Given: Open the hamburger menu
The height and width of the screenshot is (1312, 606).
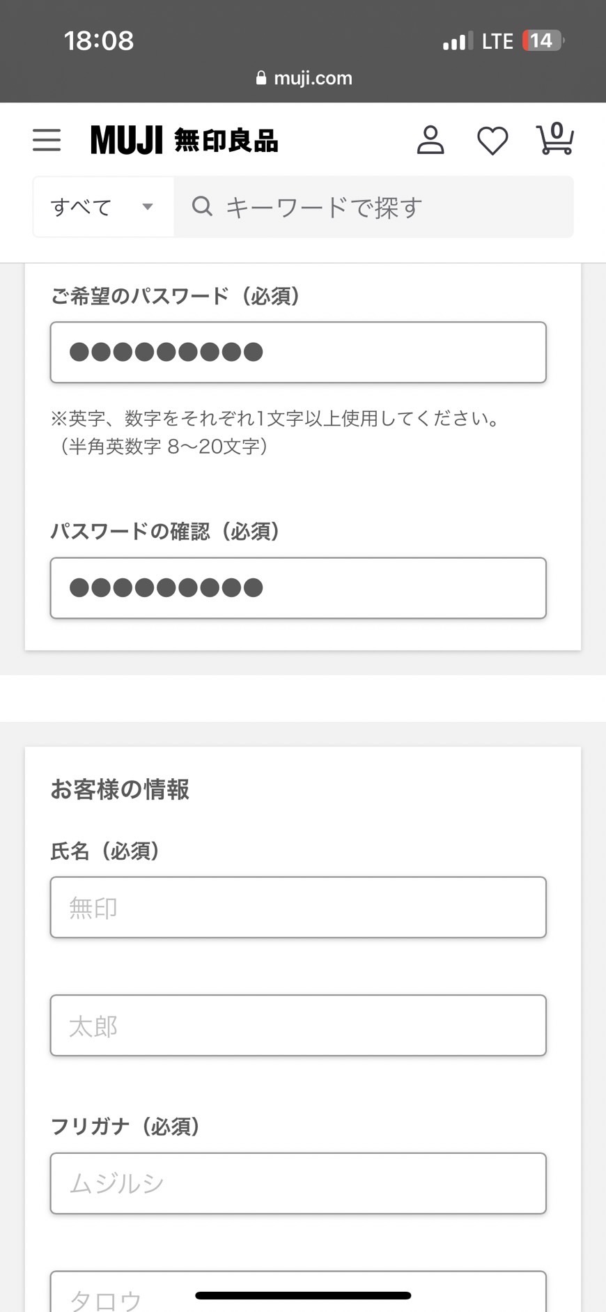Looking at the screenshot, I should (x=47, y=140).
